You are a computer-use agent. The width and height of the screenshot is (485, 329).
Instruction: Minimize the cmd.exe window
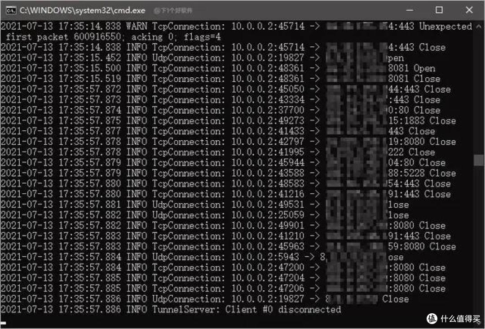tap(410, 10)
